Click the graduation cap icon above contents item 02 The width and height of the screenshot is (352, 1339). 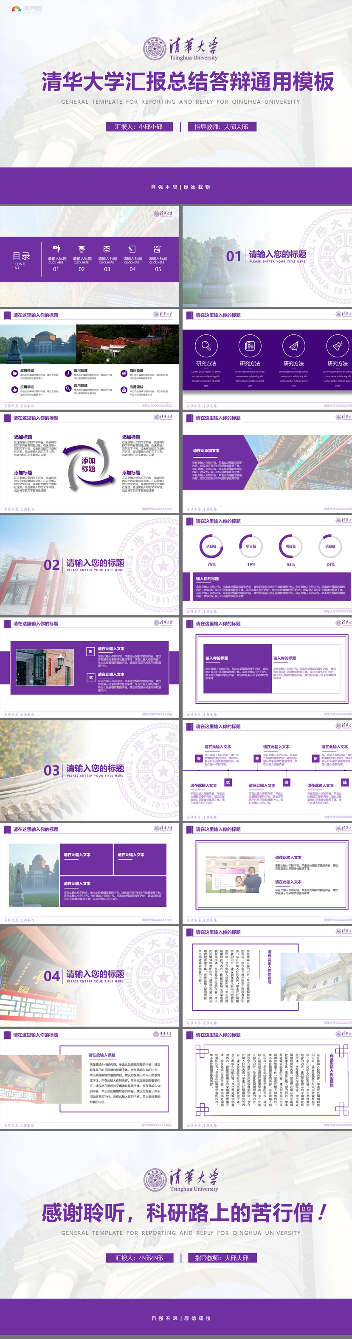click(81, 249)
